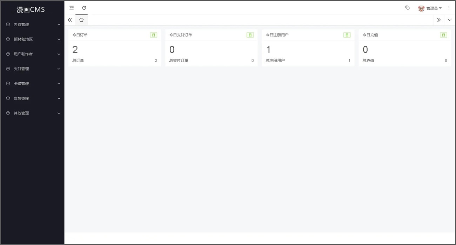This screenshot has width=456, height=245.
Task: Open the vertical three-dot more menu
Action: pos(449,8)
